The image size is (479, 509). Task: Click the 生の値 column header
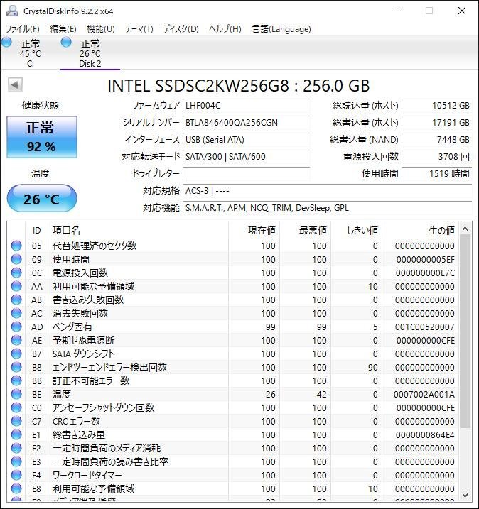click(421, 230)
